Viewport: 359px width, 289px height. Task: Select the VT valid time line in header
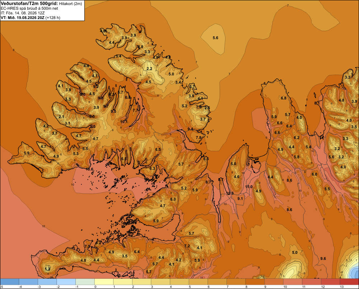(31, 18)
